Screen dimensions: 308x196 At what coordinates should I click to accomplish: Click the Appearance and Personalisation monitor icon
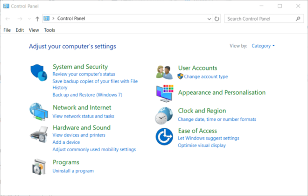pyautogui.click(x=165, y=93)
